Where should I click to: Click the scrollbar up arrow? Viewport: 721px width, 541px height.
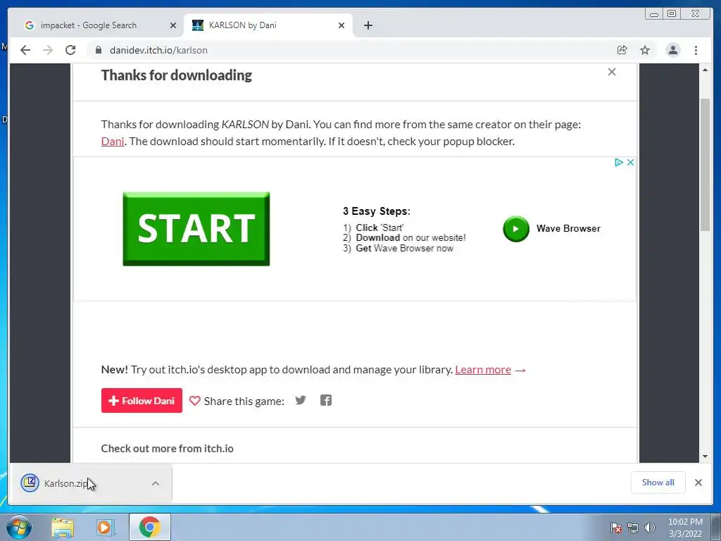(705, 70)
